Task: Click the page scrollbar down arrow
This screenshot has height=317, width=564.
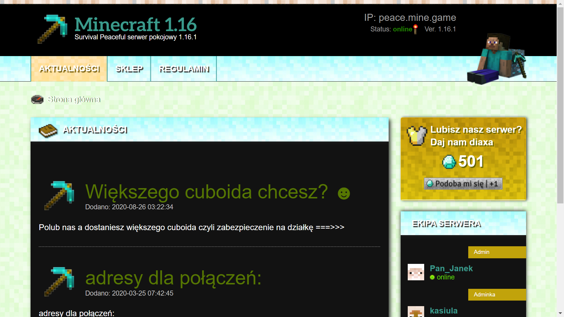Action: click(560, 313)
